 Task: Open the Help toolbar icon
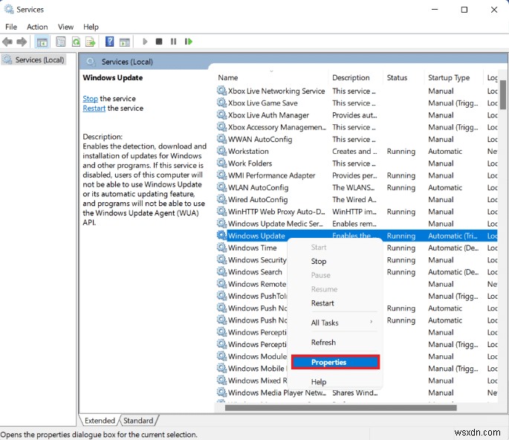click(x=109, y=42)
